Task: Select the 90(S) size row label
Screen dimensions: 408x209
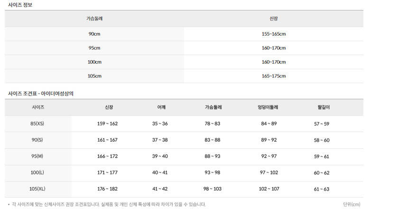Action: pyautogui.click(x=37, y=140)
